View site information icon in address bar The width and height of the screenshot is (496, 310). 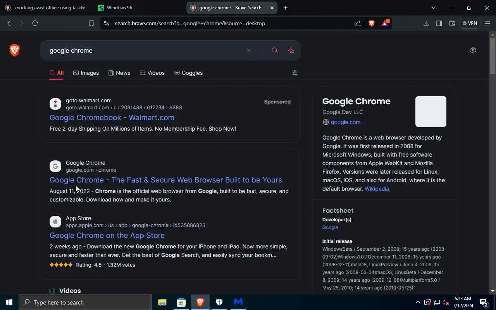[x=107, y=23]
